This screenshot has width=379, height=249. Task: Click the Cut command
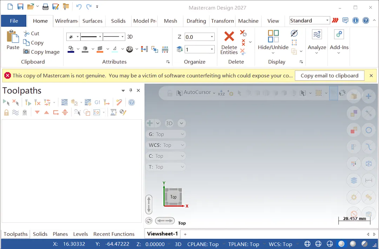click(32, 34)
